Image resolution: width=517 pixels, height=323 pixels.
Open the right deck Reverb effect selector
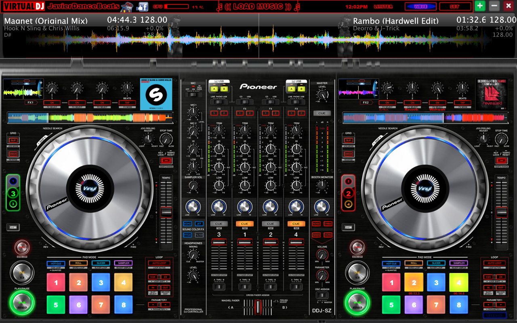coord(412,109)
